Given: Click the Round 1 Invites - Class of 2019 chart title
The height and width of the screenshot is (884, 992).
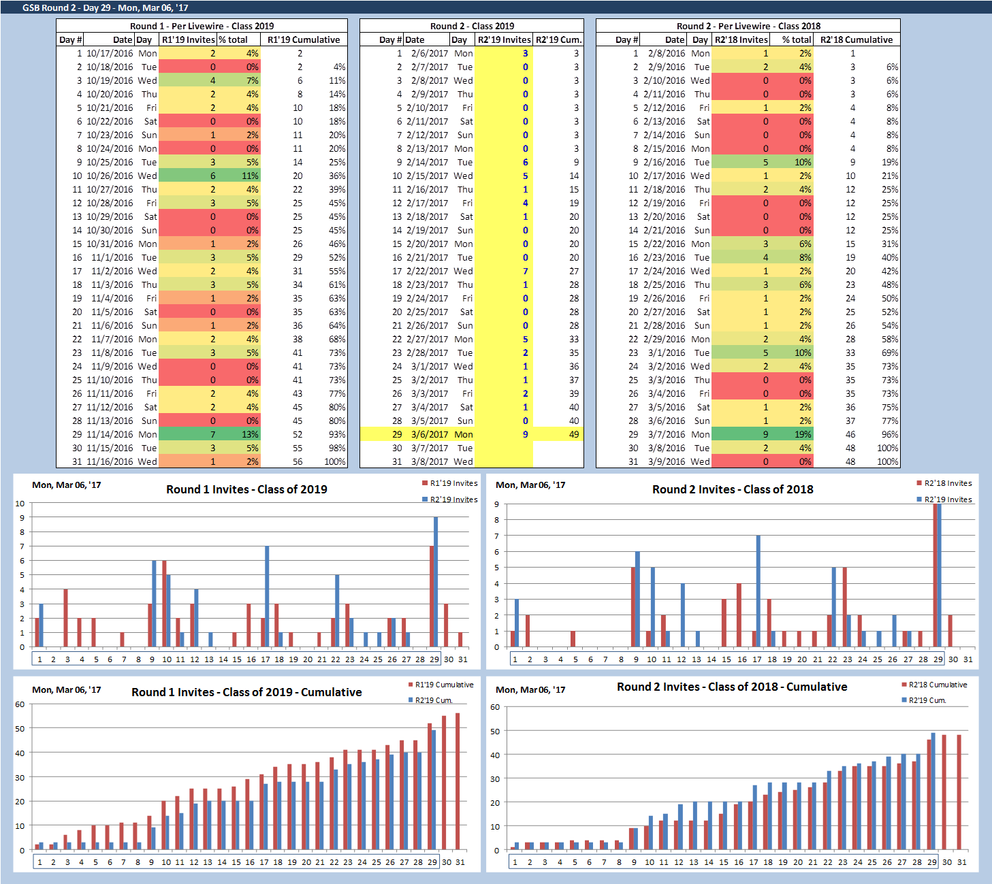Looking at the screenshot, I should (246, 489).
